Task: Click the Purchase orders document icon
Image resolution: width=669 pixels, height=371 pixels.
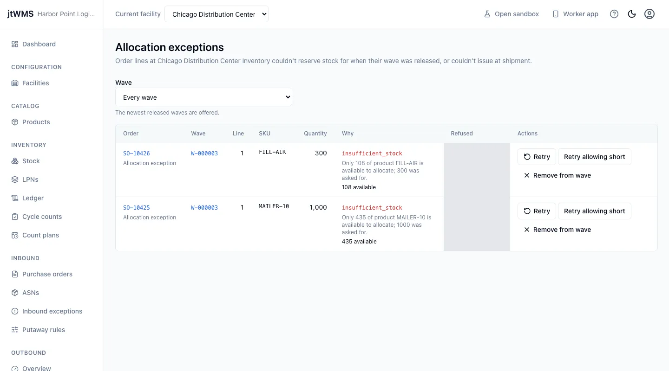Action: (x=15, y=274)
